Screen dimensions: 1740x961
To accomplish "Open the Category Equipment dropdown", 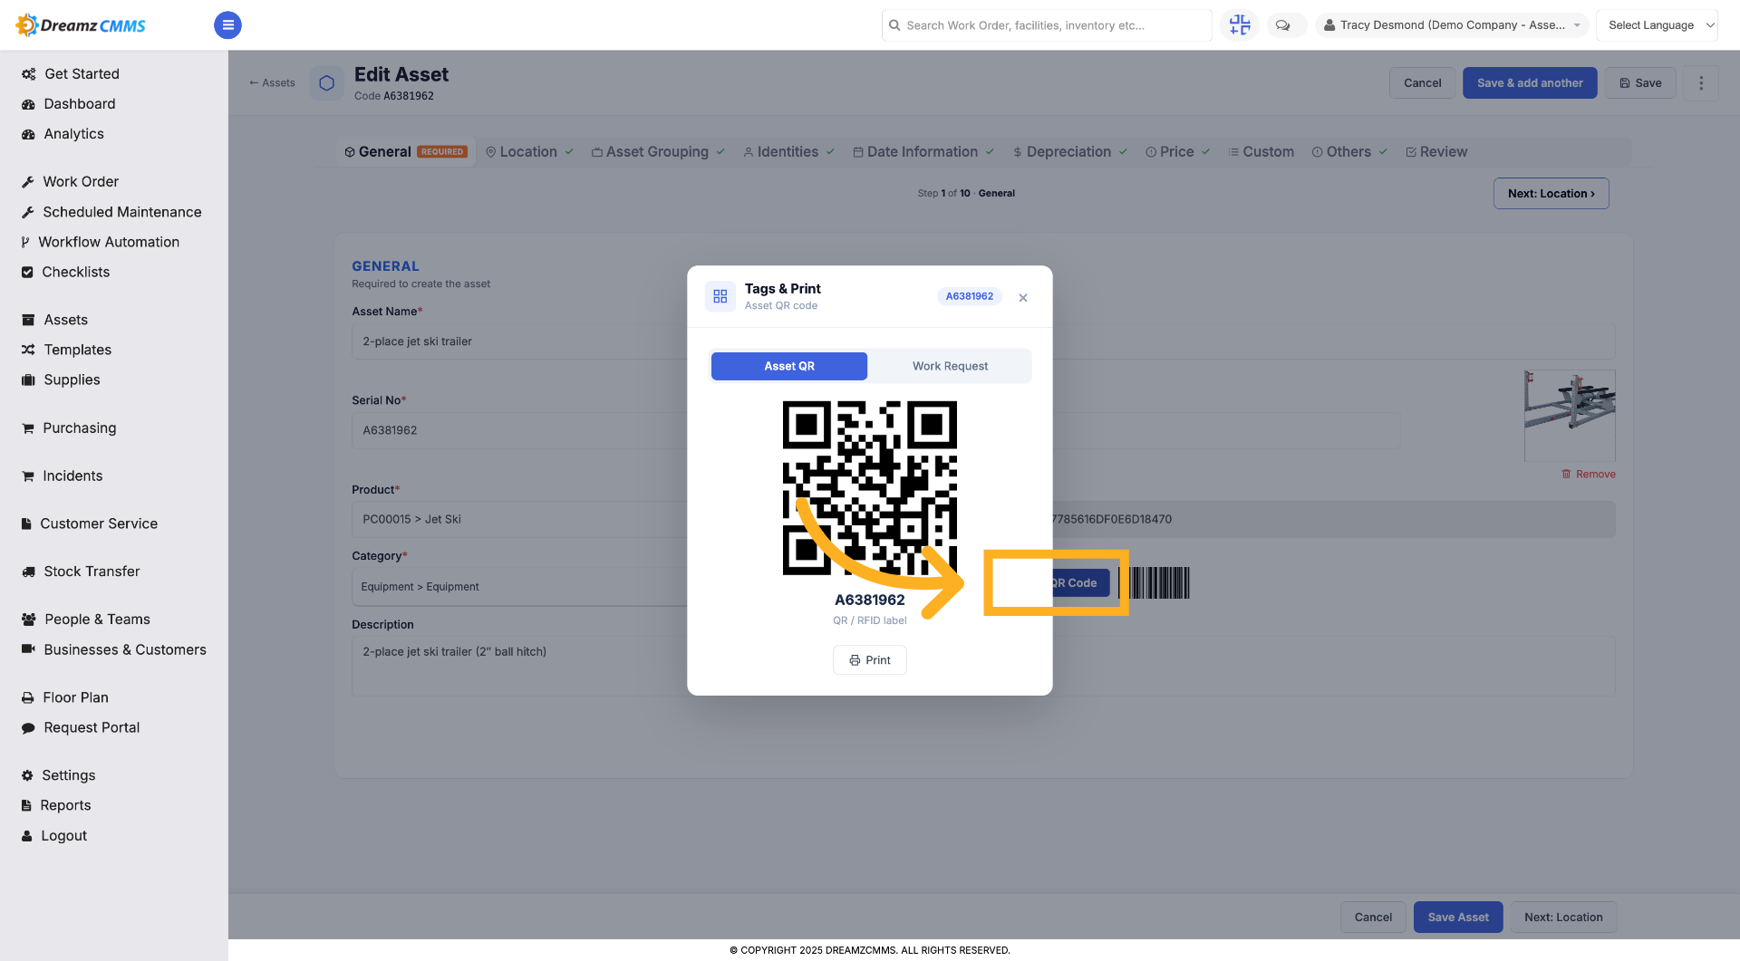I will pyautogui.click(x=519, y=587).
